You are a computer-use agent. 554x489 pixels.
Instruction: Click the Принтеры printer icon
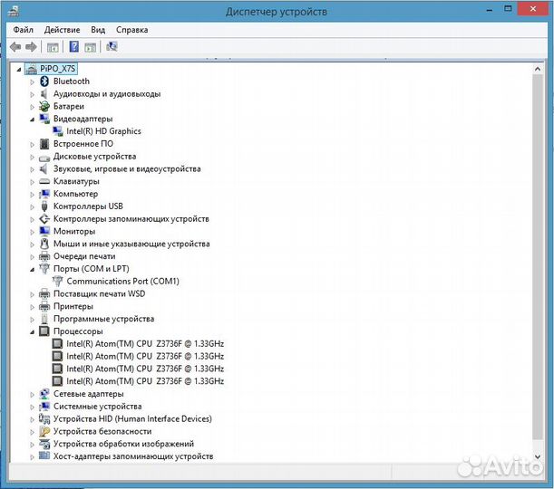(44, 306)
